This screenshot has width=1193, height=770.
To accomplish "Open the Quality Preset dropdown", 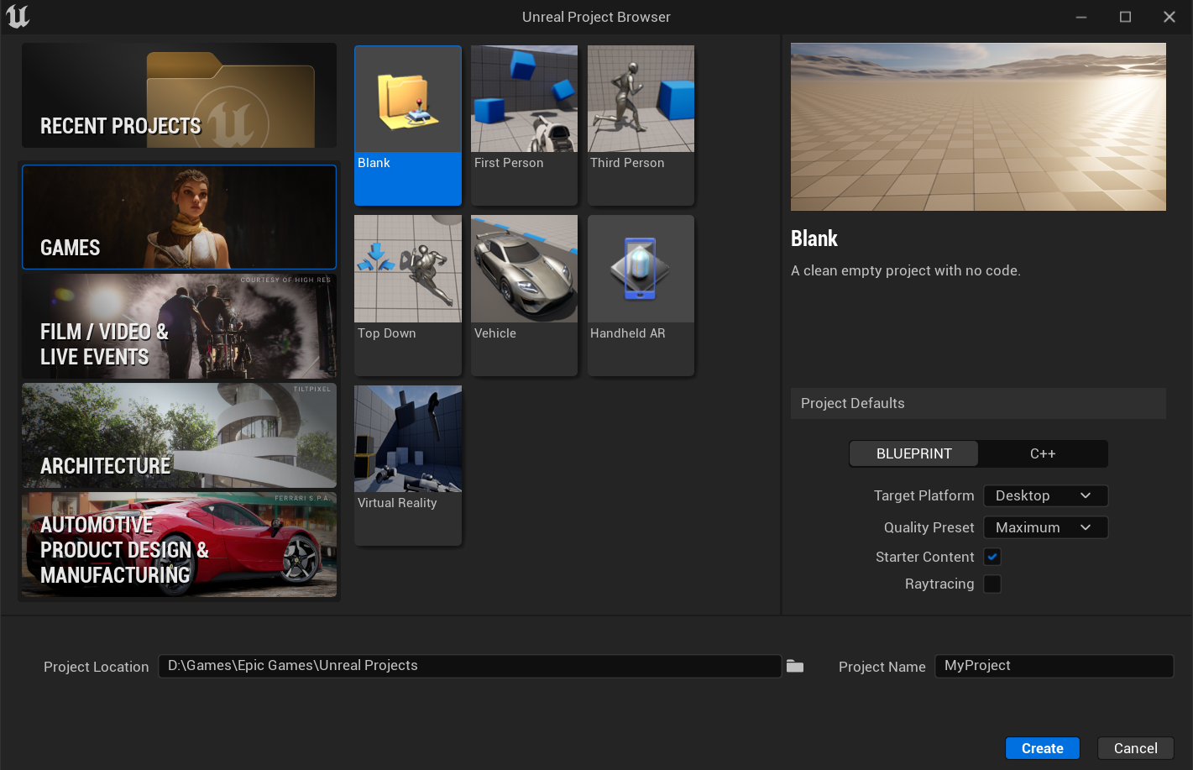I will point(1045,527).
